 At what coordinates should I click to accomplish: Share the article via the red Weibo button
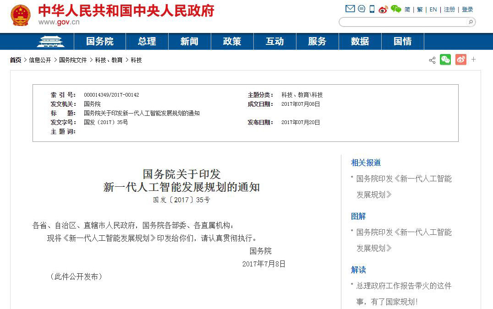[x=461, y=60]
